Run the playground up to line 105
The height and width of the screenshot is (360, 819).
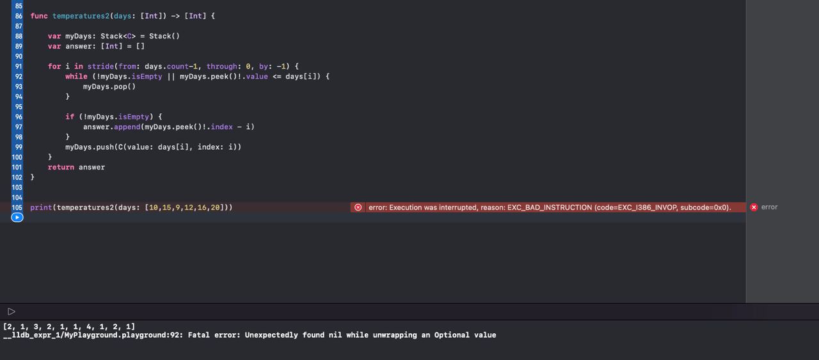(17, 217)
